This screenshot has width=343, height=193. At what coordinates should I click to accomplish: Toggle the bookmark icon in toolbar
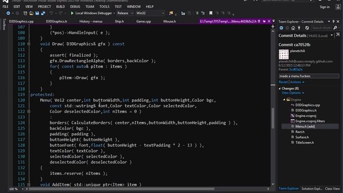211,13
